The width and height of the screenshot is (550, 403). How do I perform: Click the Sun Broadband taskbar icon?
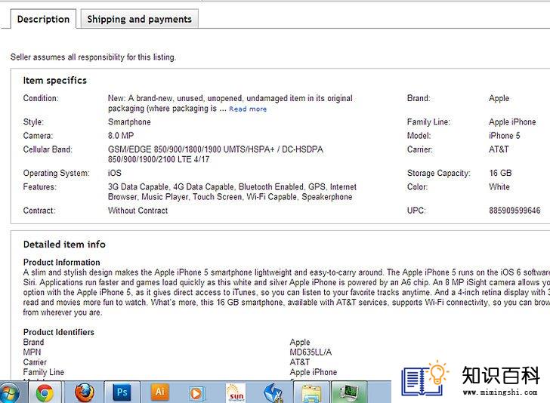(x=236, y=393)
